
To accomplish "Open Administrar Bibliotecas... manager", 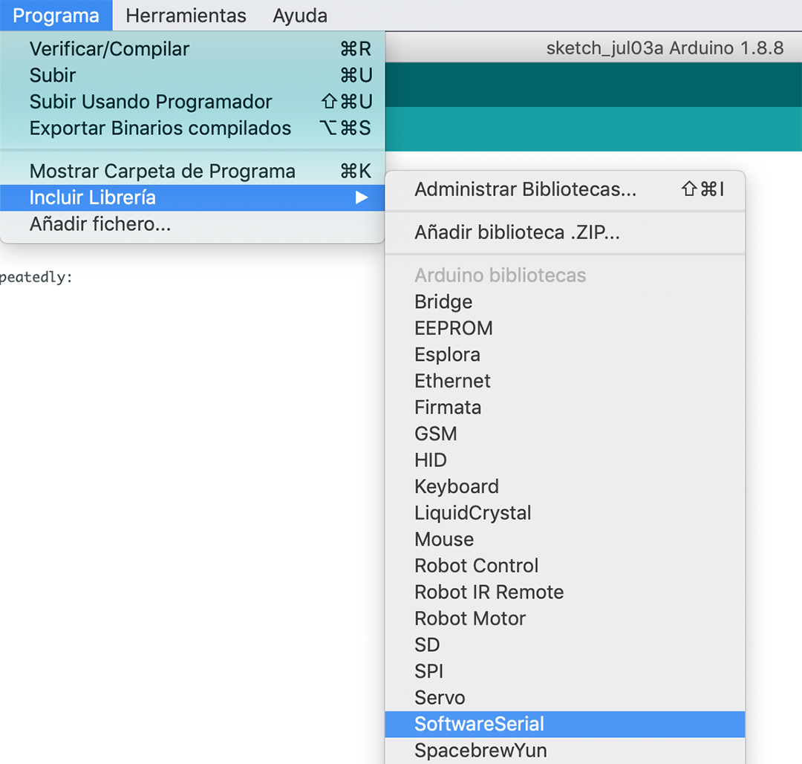I will pyautogui.click(x=525, y=189).
